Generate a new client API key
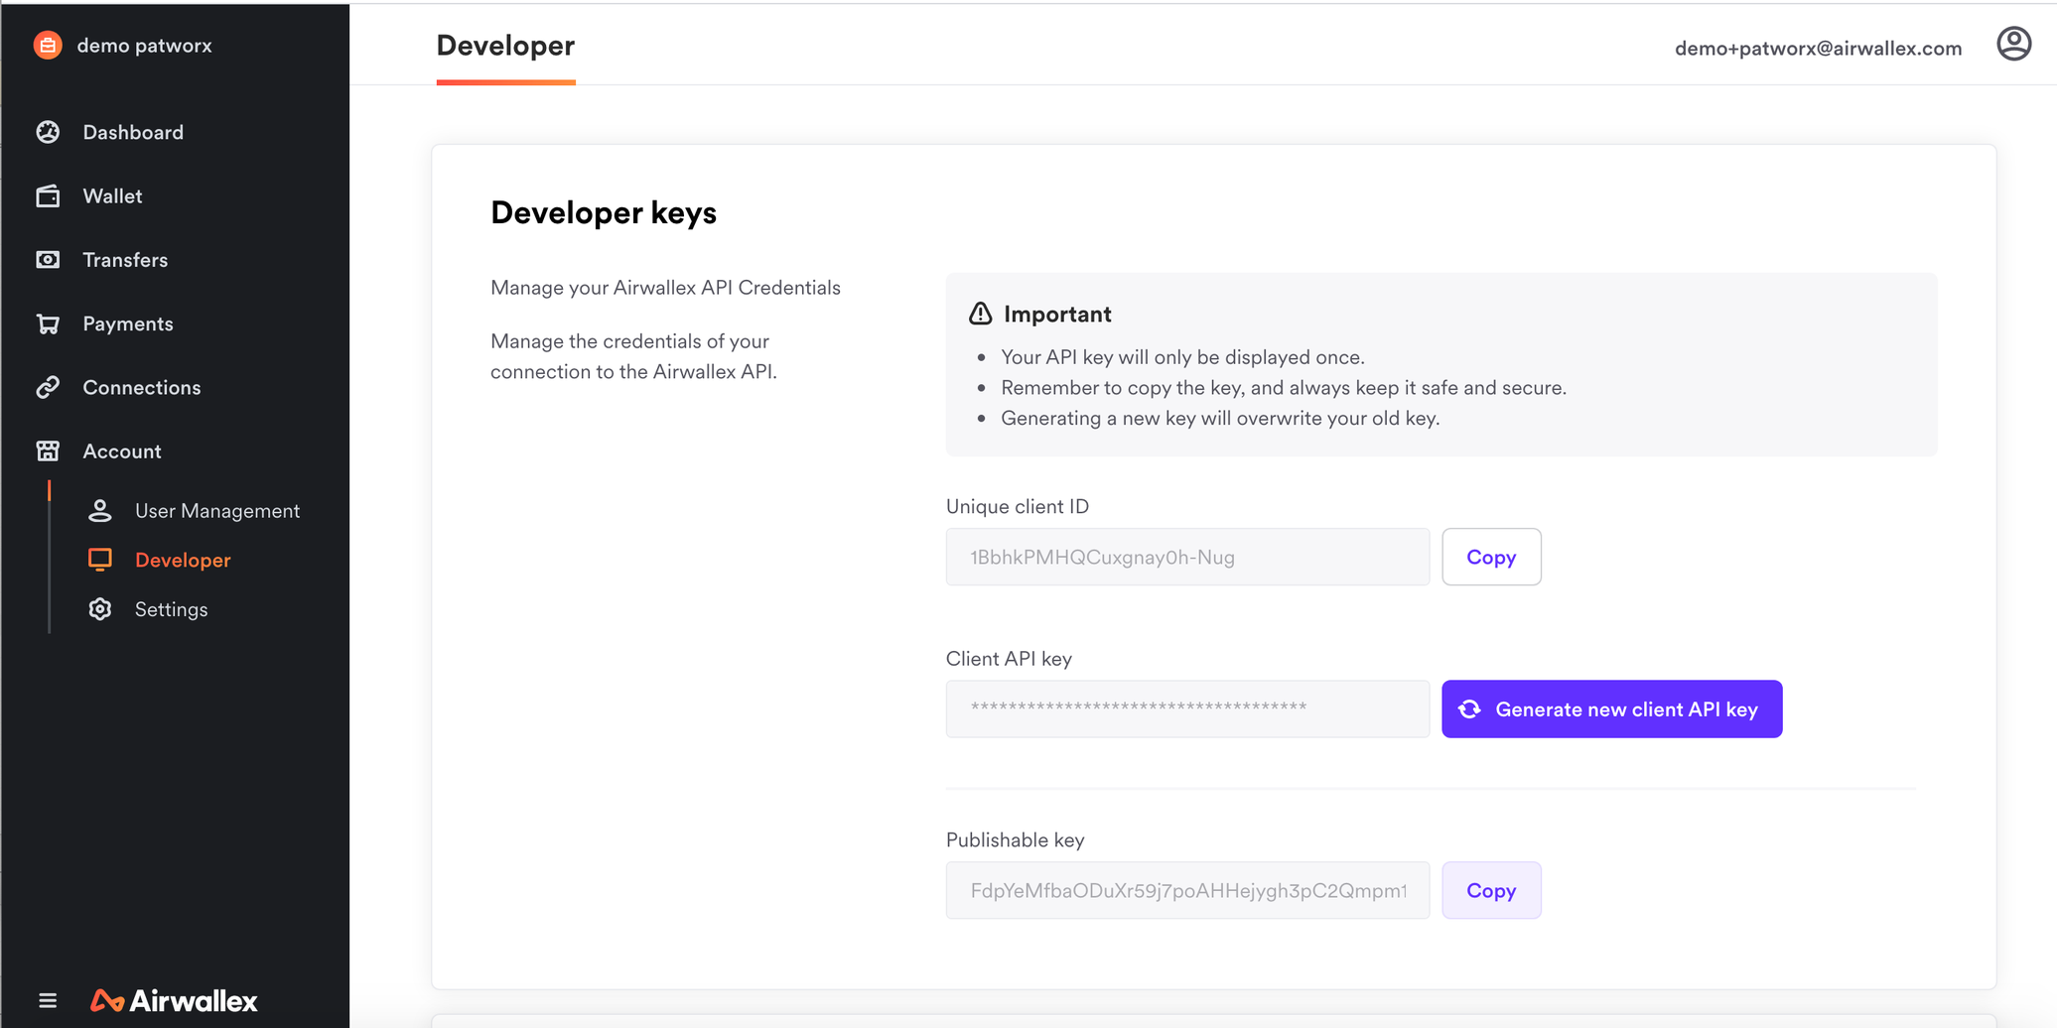 click(1610, 708)
